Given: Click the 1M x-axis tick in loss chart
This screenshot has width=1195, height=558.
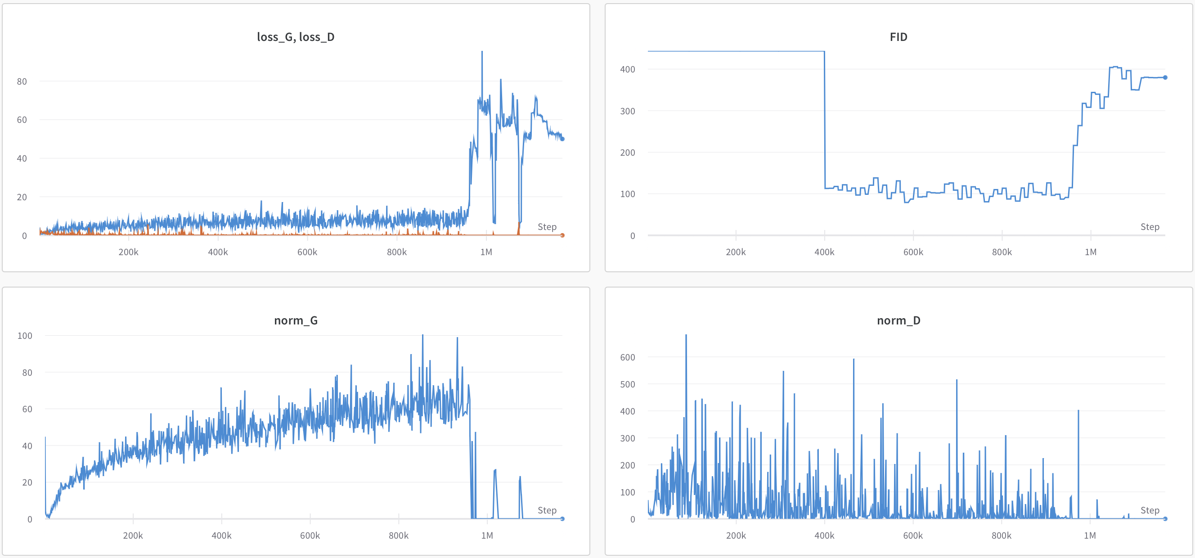Looking at the screenshot, I should coord(486,252).
